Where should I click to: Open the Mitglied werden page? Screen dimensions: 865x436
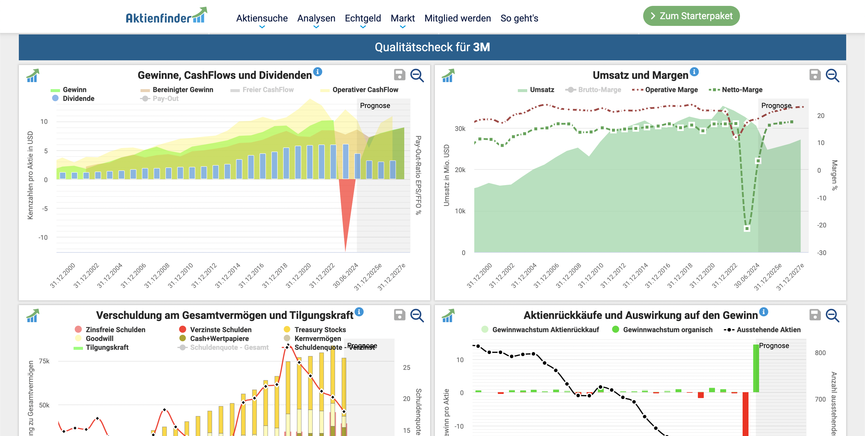(457, 18)
